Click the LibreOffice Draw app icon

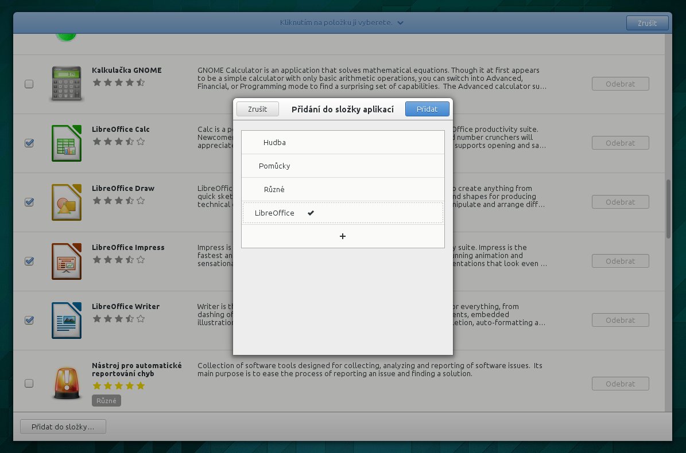pos(67,202)
